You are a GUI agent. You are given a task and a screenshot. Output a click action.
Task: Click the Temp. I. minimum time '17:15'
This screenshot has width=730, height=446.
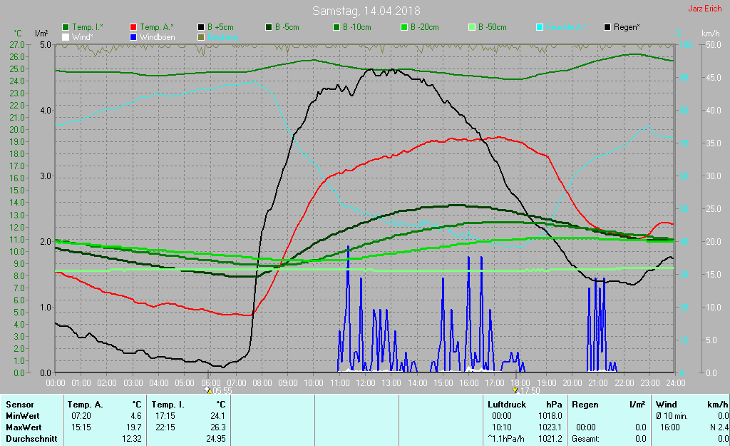point(165,416)
